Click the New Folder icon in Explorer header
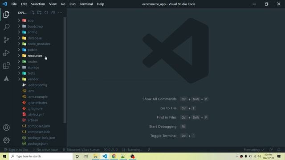The image size is (285, 160). click(x=39, y=12)
